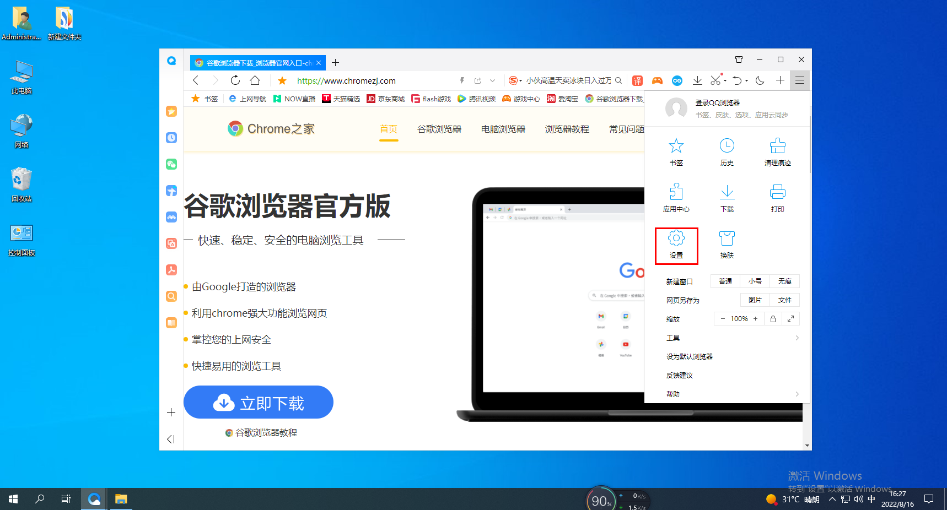Open App Center icon 应用中心
Image resolution: width=947 pixels, height=510 pixels.
[x=676, y=198]
